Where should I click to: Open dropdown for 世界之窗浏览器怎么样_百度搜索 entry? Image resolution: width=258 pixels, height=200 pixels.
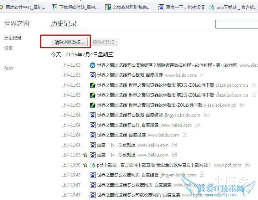click(x=198, y=125)
